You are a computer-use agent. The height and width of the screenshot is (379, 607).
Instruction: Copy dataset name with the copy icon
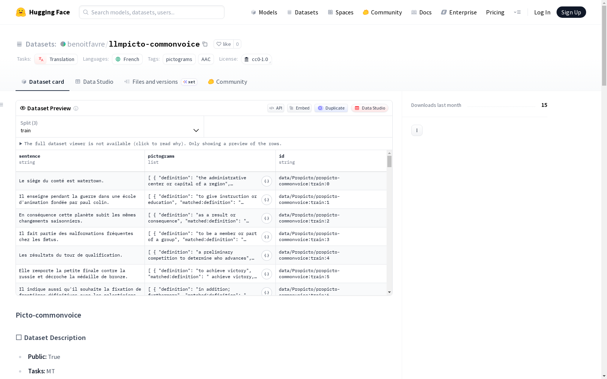pyautogui.click(x=205, y=44)
